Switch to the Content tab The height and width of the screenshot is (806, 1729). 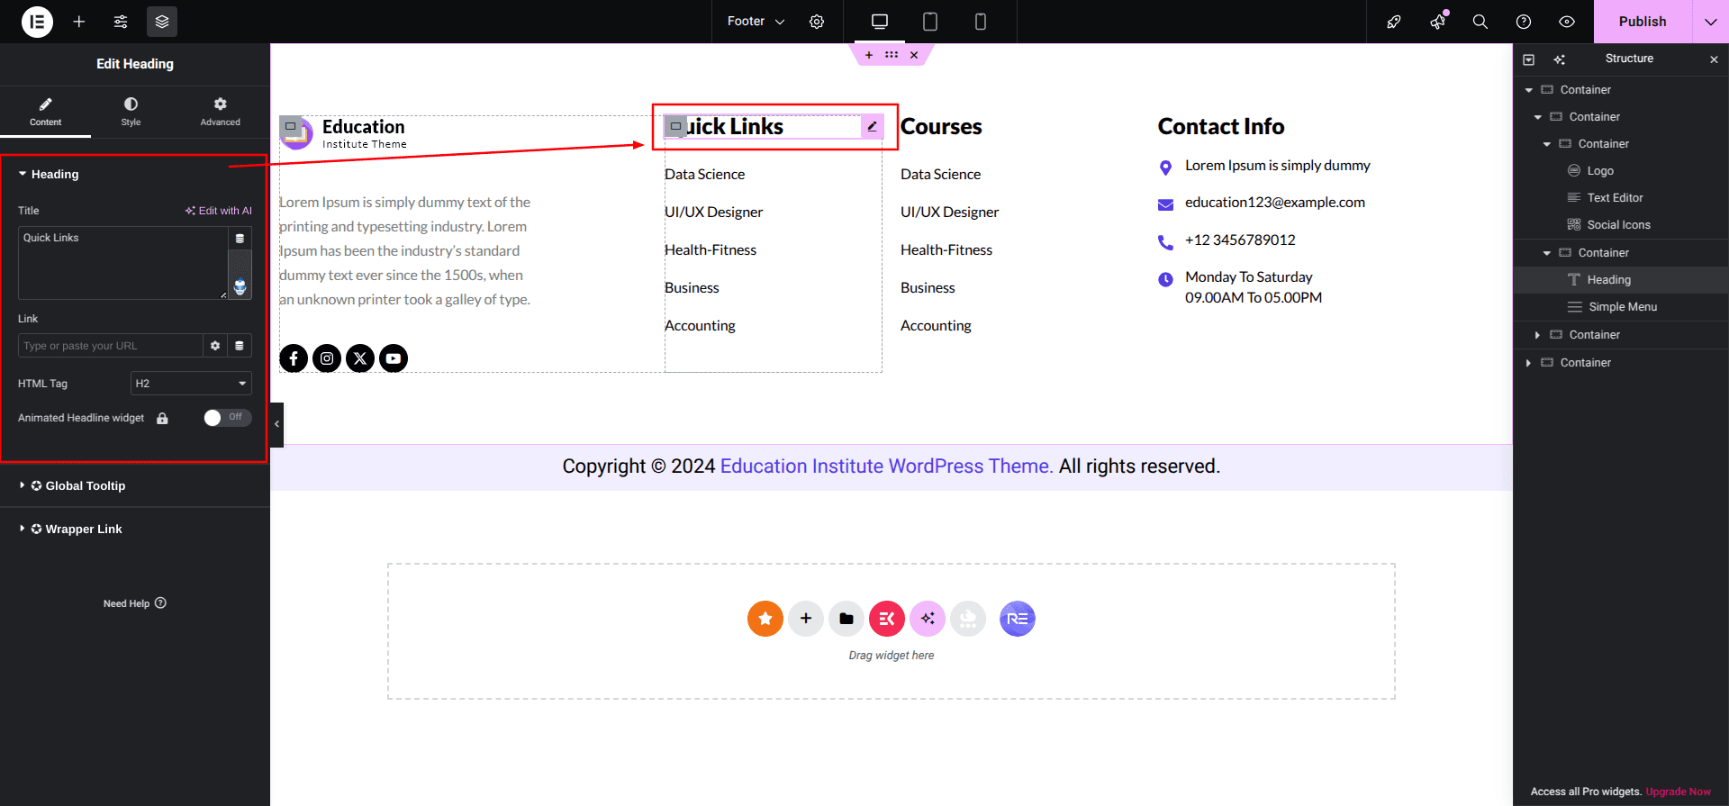coord(45,112)
